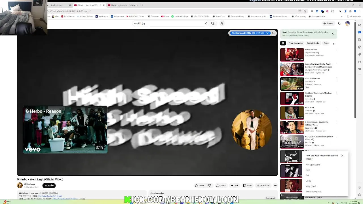The height and width of the screenshot is (204, 363).
Task: Click the Download button under video
Action: (263, 186)
